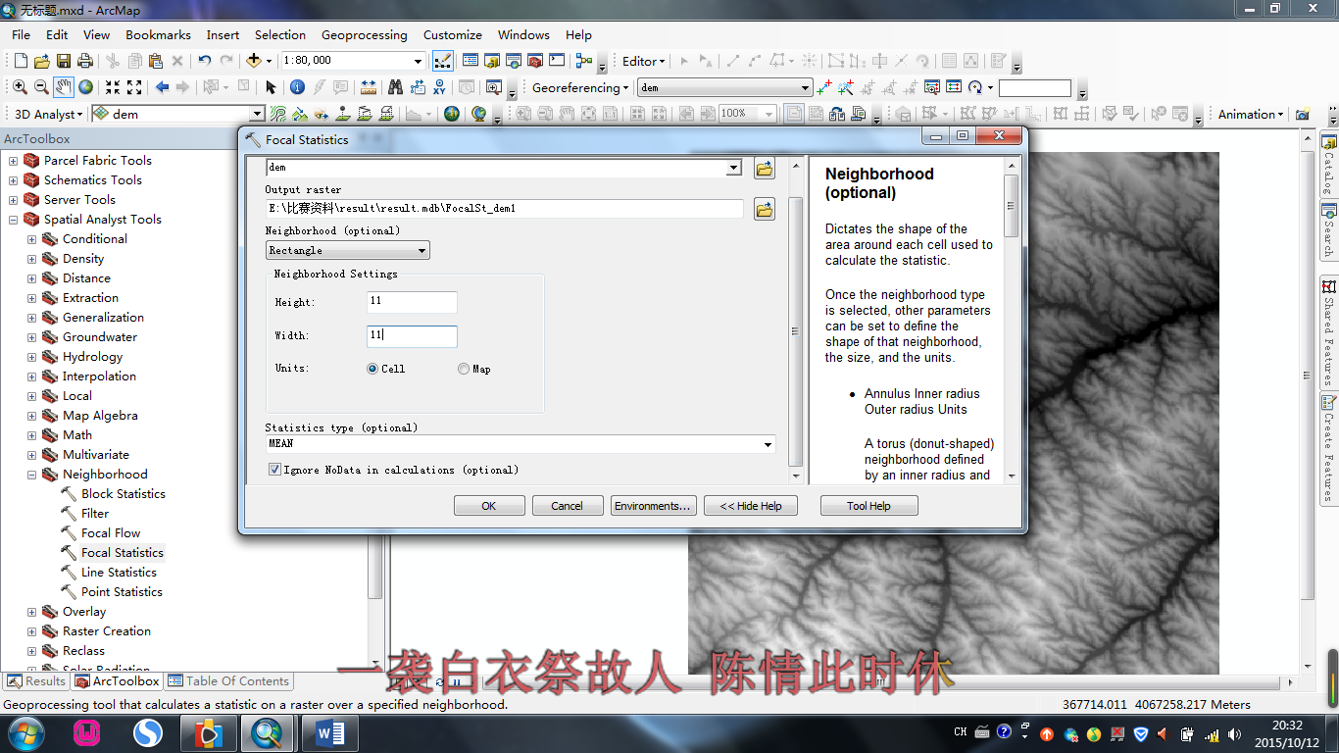
Task: Browse for the output raster location
Action: pyautogui.click(x=764, y=208)
